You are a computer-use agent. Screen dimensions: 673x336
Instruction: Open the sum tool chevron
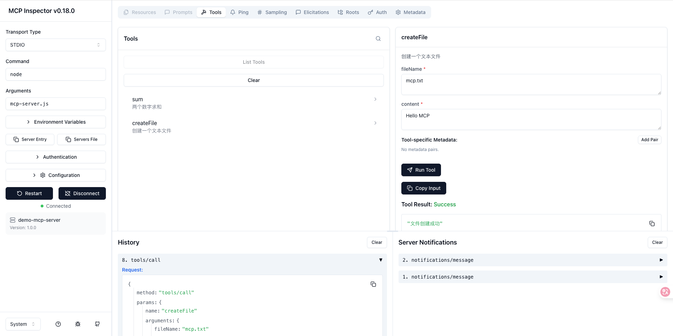click(375, 99)
